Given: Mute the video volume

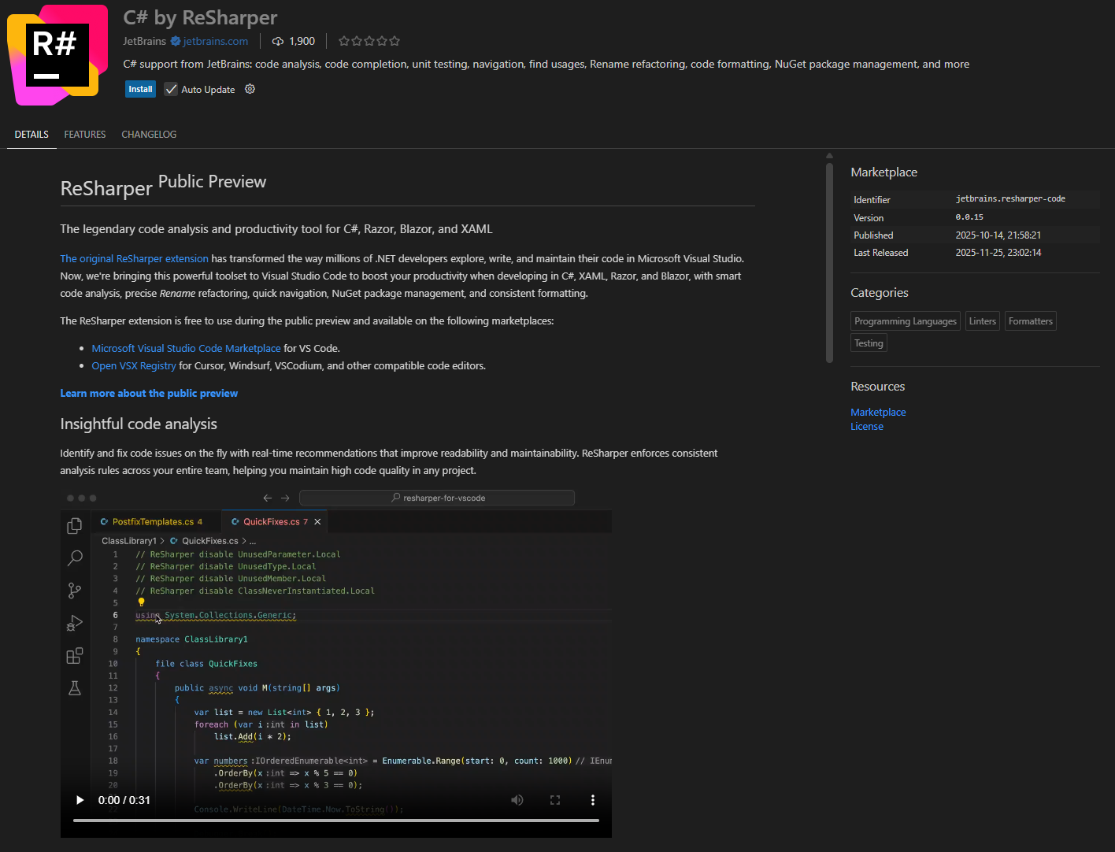Looking at the screenshot, I should pyautogui.click(x=517, y=800).
